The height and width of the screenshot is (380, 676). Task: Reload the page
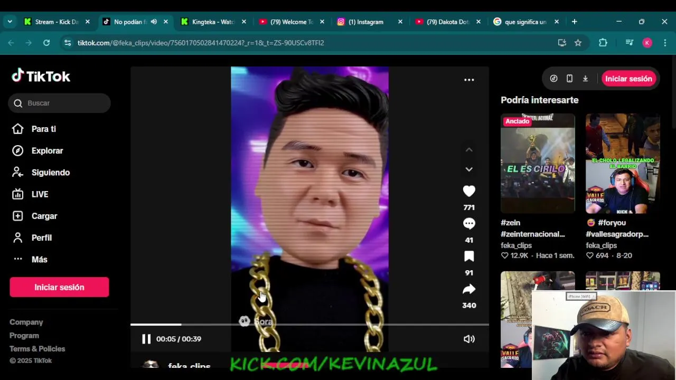pyautogui.click(x=46, y=43)
